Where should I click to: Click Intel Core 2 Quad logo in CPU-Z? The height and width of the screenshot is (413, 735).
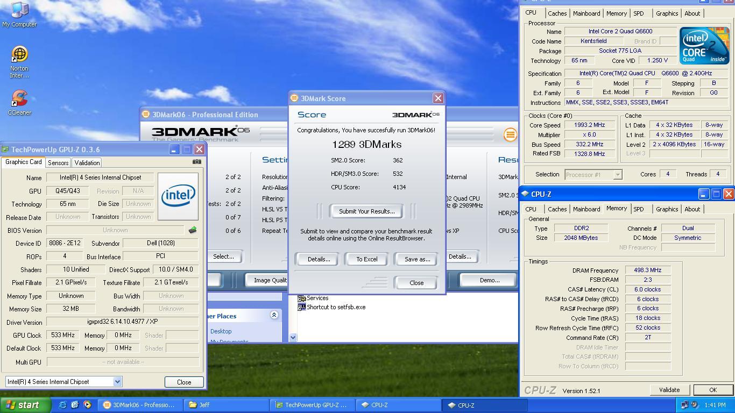[704, 46]
